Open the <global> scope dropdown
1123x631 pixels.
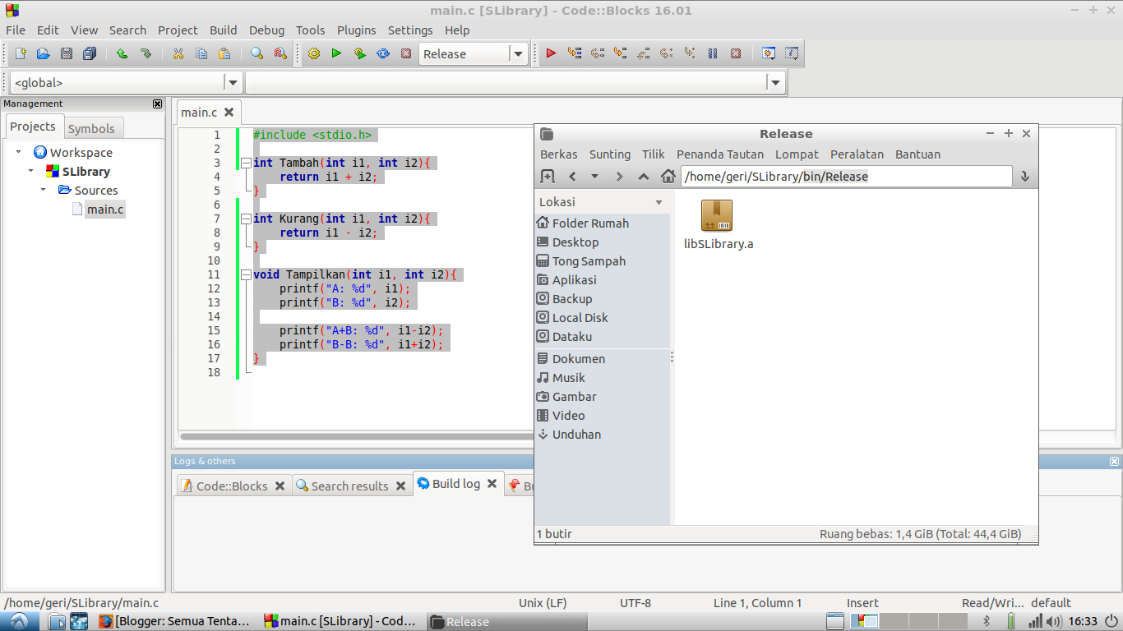[233, 82]
